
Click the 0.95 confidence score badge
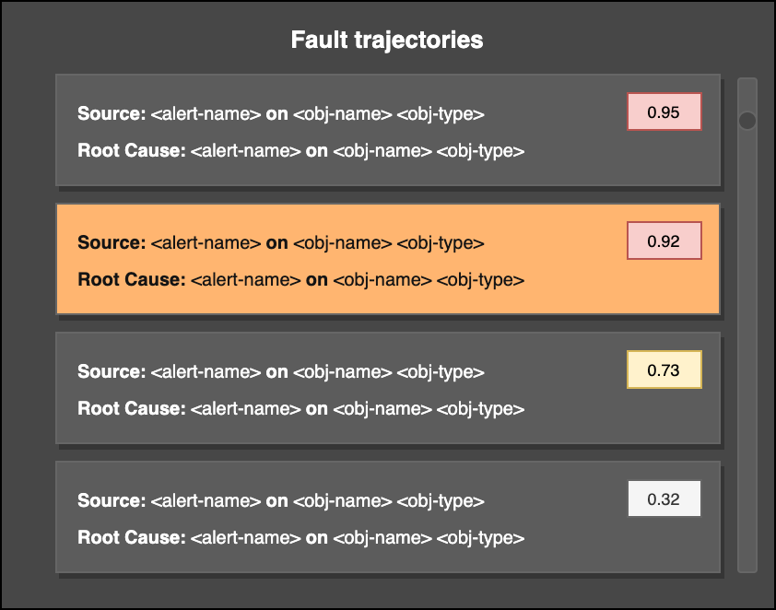[x=664, y=110]
